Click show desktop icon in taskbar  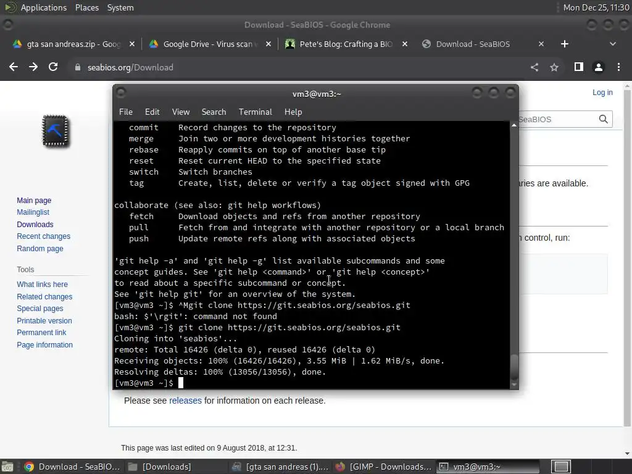coord(7,467)
